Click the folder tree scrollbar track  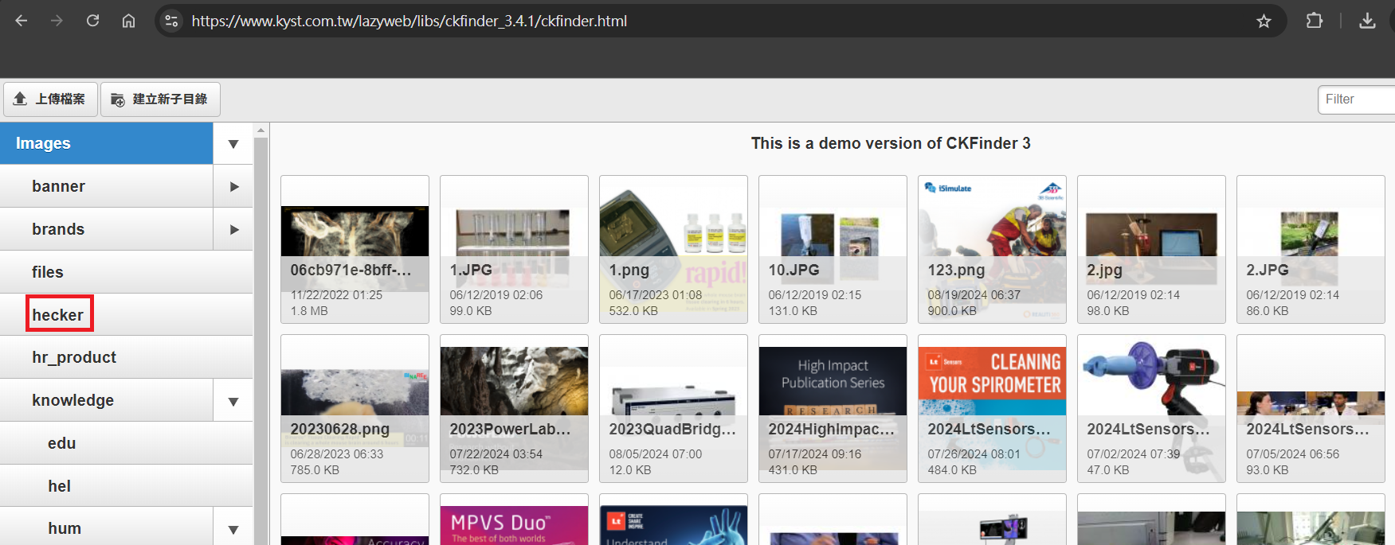click(x=261, y=342)
